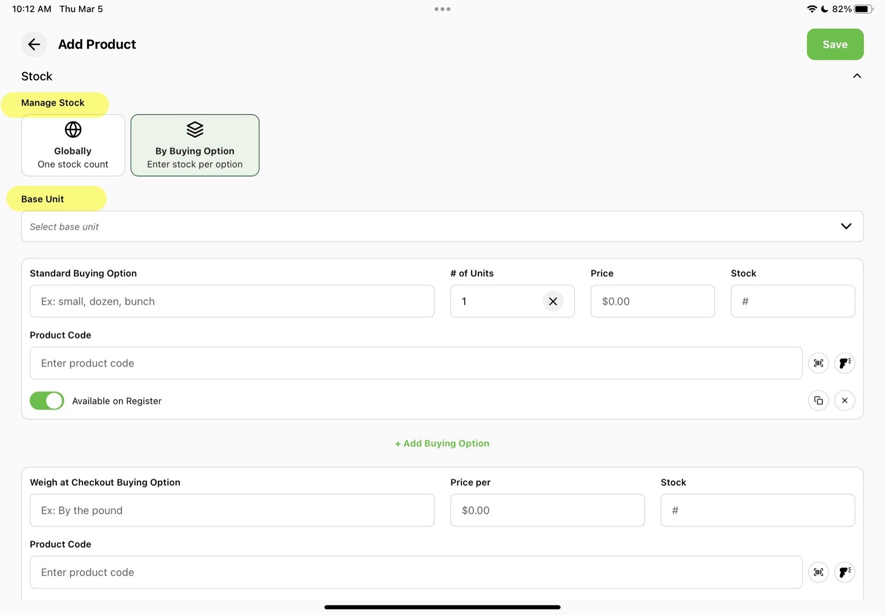Screen dimensions: 885x615
Task: Collapse the Stock section
Action: tap(856, 76)
